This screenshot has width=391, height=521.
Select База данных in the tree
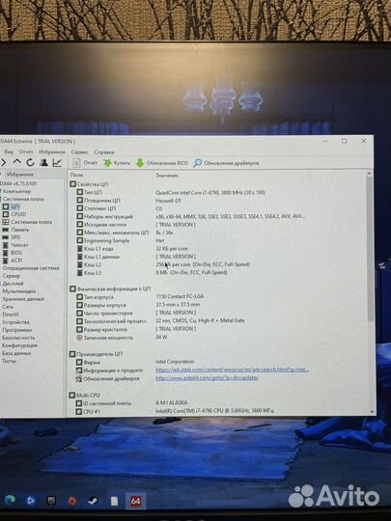click(x=16, y=353)
